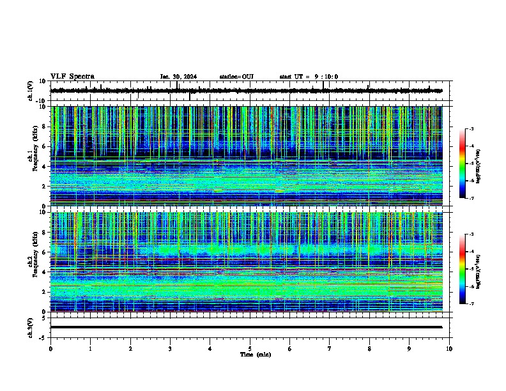Click inside the ch.1 spectrogram panel
The height and width of the screenshot is (391, 506).
pos(246,156)
